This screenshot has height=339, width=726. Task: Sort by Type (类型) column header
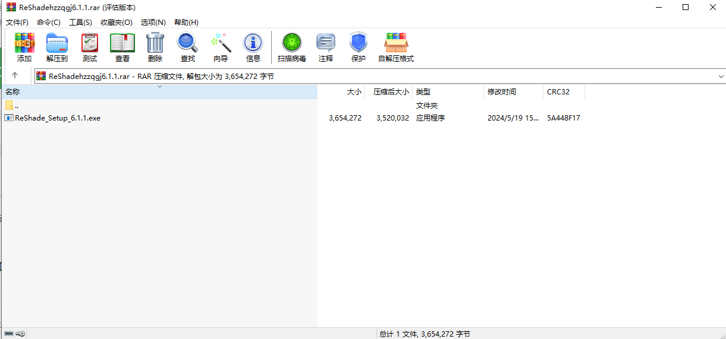coord(448,92)
